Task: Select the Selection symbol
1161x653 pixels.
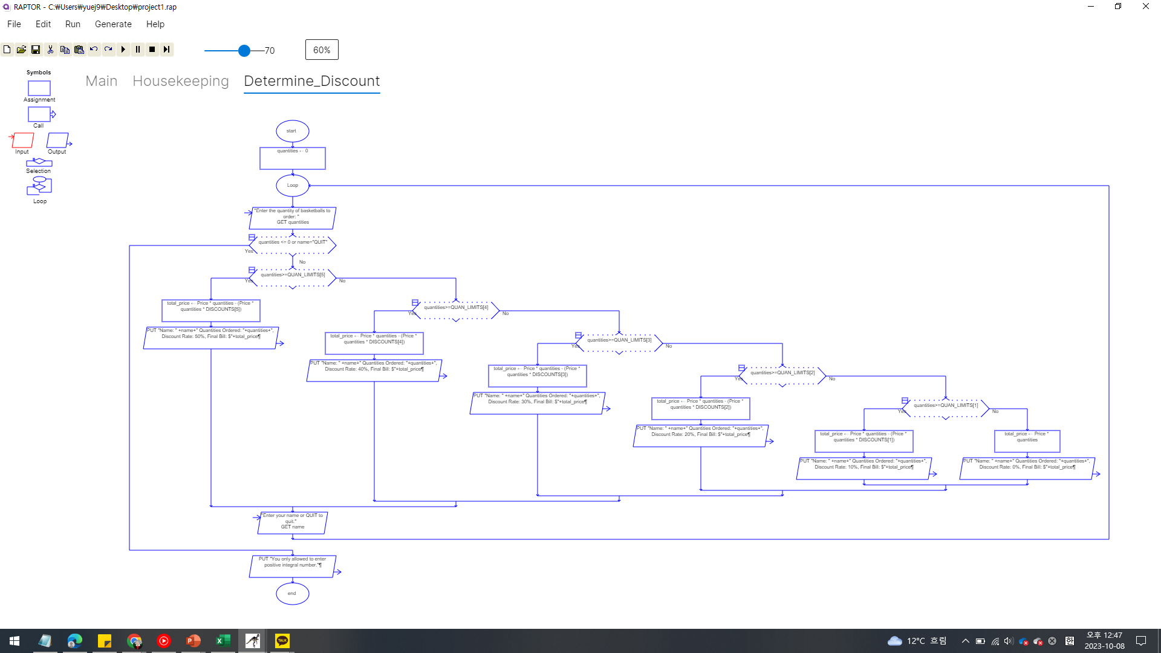Action: click(x=39, y=162)
